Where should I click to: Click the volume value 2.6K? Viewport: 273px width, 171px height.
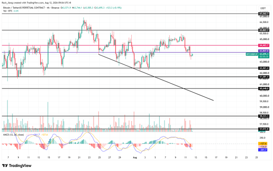point(16,11)
